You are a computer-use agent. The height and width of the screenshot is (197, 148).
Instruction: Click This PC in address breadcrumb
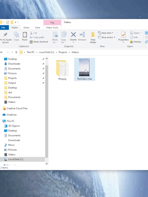[31, 52]
